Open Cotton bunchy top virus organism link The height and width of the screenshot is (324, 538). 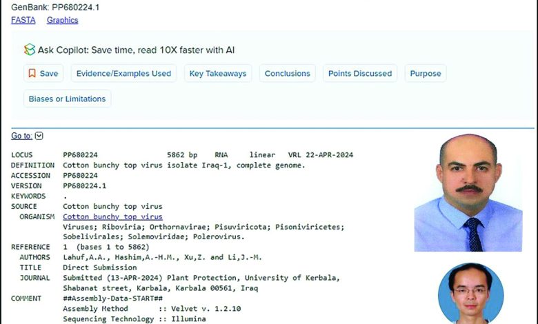click(112, 216)
